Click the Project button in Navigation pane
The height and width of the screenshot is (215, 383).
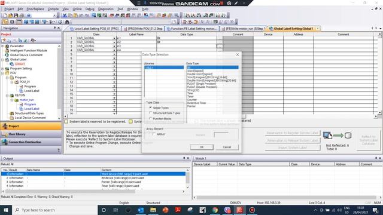(x=31, y=126)
